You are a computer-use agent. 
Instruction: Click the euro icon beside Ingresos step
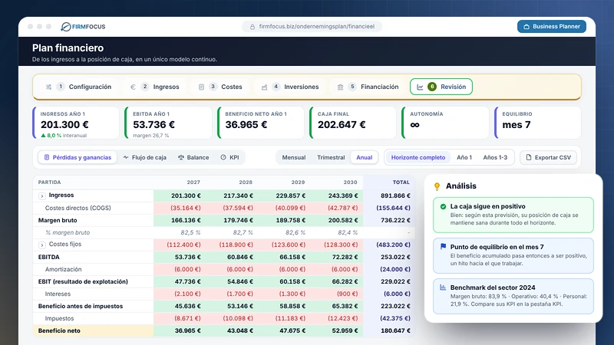133,87
